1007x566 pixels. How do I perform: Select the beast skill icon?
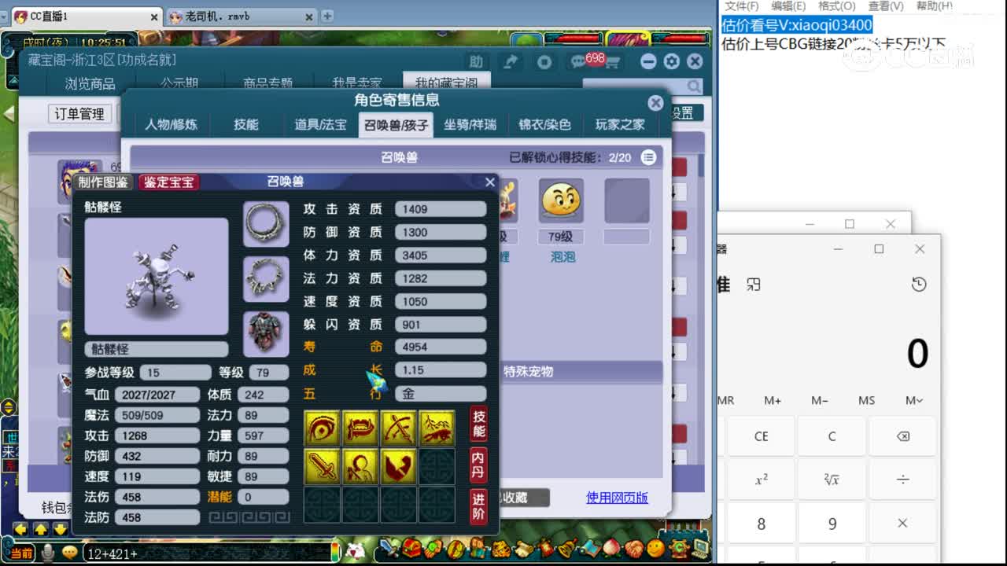[437, 427]
